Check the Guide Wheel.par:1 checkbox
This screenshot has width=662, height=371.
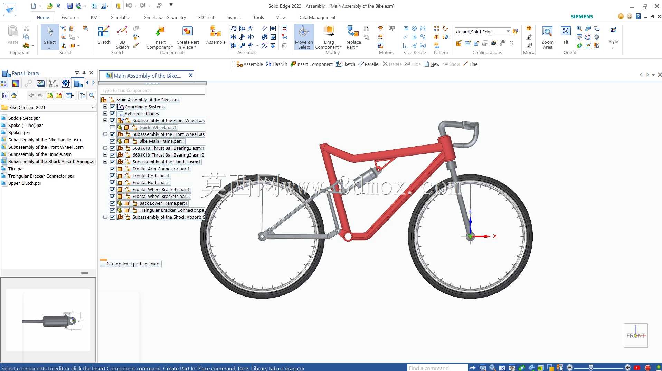112,128
